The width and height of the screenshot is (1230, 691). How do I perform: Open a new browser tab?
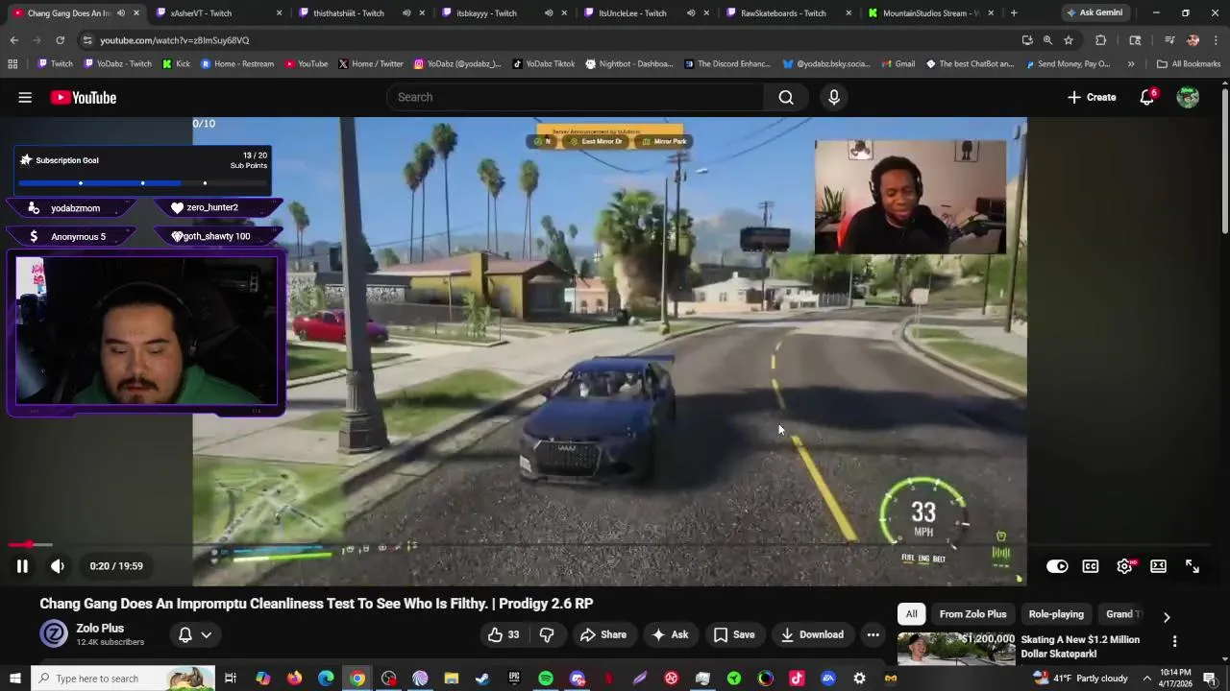click(x=1014, y=13)
